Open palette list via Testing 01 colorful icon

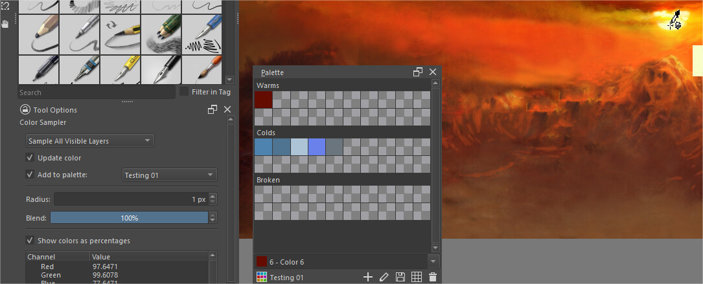262,277
